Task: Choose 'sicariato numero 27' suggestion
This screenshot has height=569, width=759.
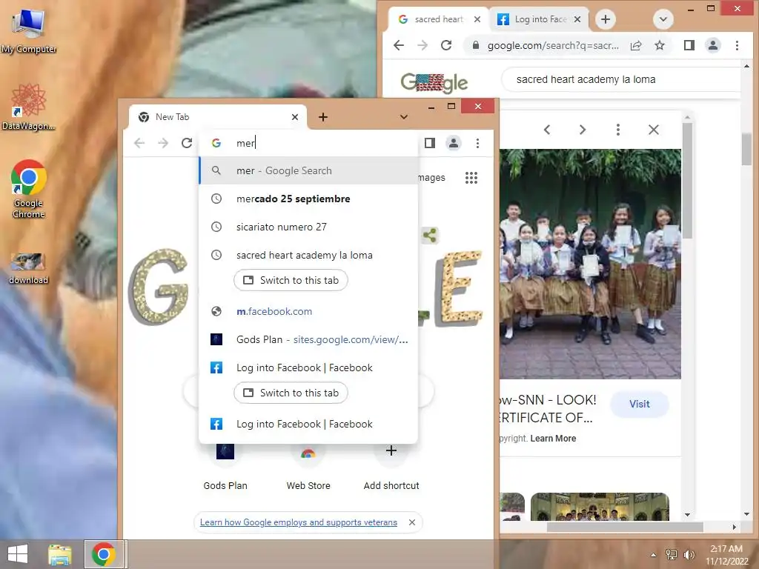Action: 308,227
